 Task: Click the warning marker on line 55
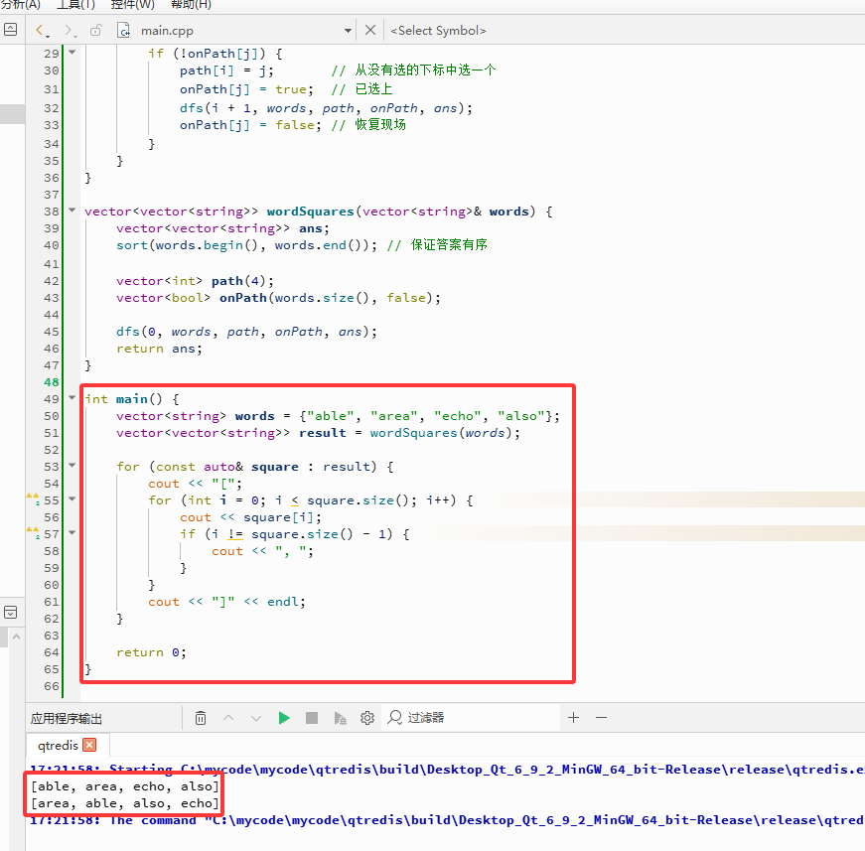point(33,499)
